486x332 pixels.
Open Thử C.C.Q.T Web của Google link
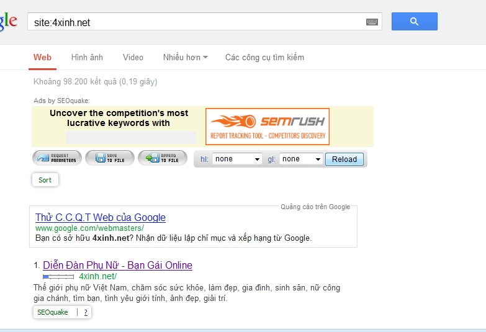tap(101, 217)
